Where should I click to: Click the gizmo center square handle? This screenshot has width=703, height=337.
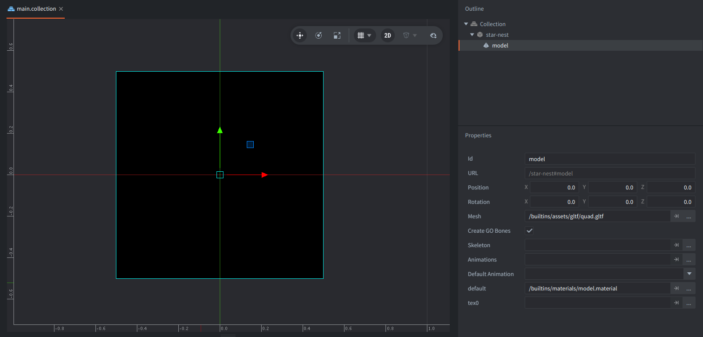tap(220, 175)
